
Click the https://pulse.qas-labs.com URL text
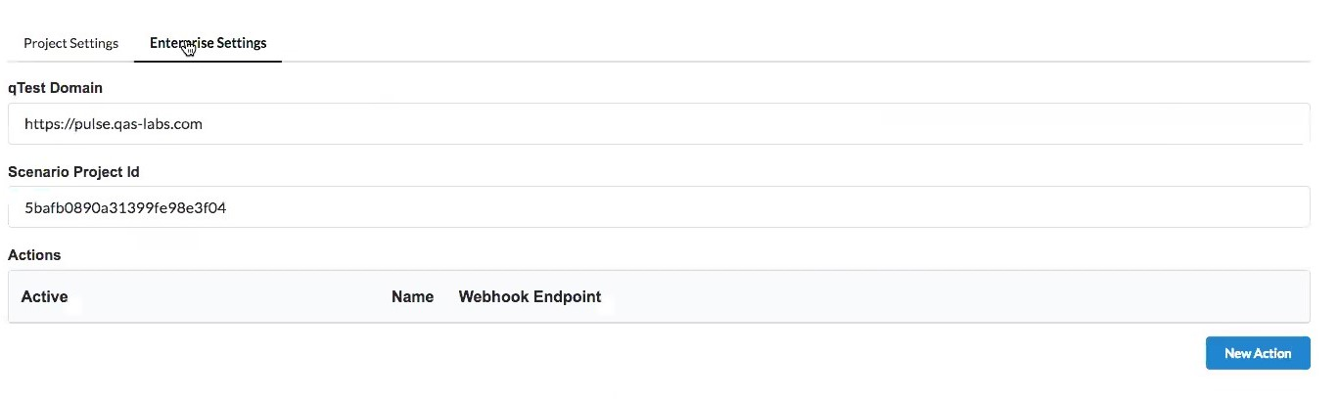(114, 124)
